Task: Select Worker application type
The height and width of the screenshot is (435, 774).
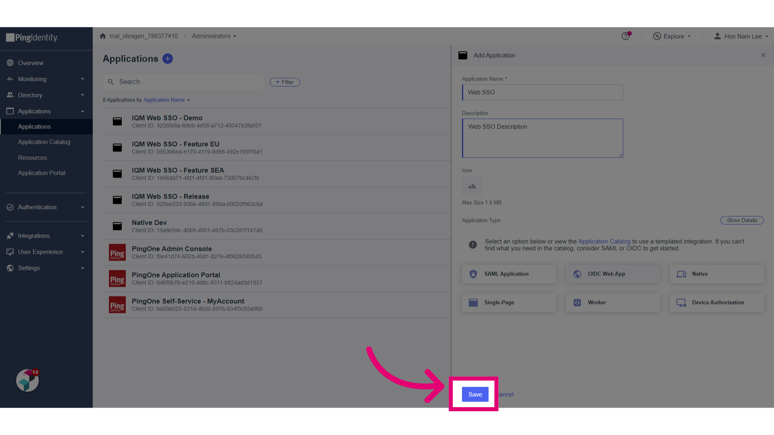Action: [x=613, y=302]
